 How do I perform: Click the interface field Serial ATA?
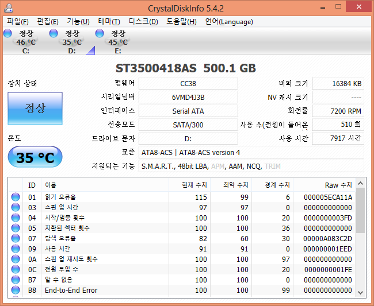click(x=188, y=111)
